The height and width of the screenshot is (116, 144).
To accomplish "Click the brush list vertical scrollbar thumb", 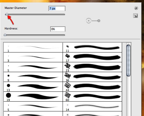I will tap(128, 60).
